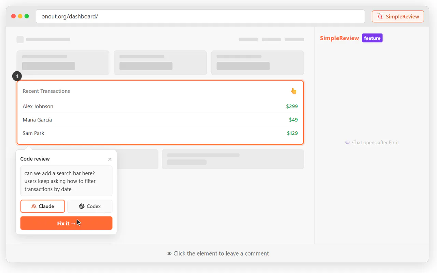
Task: Click the Sam Park transaction name
Action: tap(33, 133)
